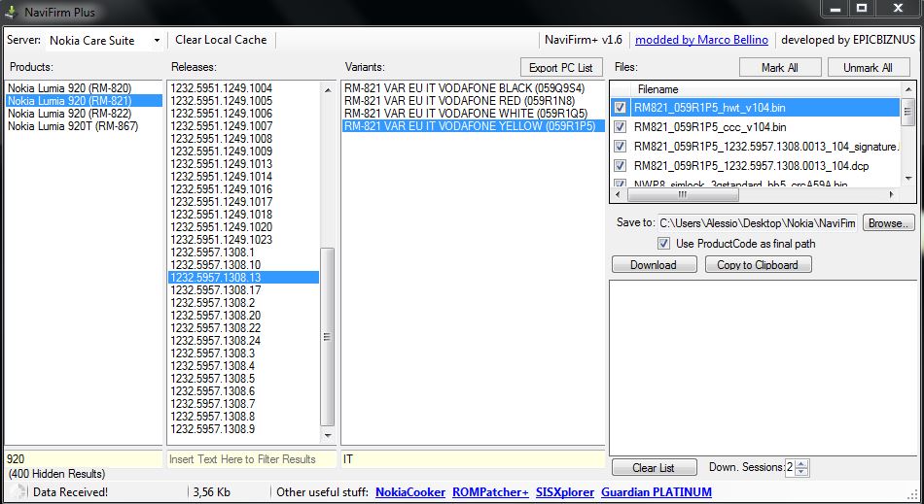Select file RM821_059R1P5_1232.5957.1308.0013_104.dcp row
Viewport: 924px width, 504px height.
click(x=756, y=166)
